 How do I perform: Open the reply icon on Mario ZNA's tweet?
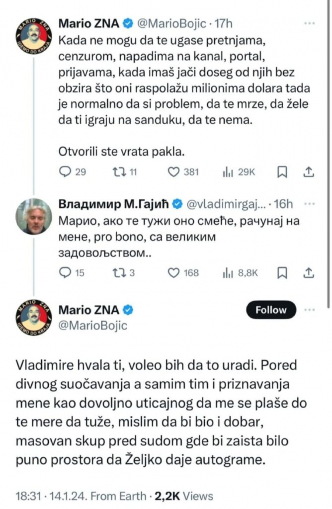point(66,171)
